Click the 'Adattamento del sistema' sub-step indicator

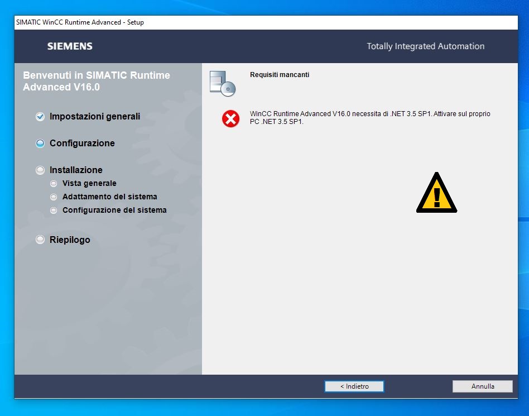coord(54,197)
